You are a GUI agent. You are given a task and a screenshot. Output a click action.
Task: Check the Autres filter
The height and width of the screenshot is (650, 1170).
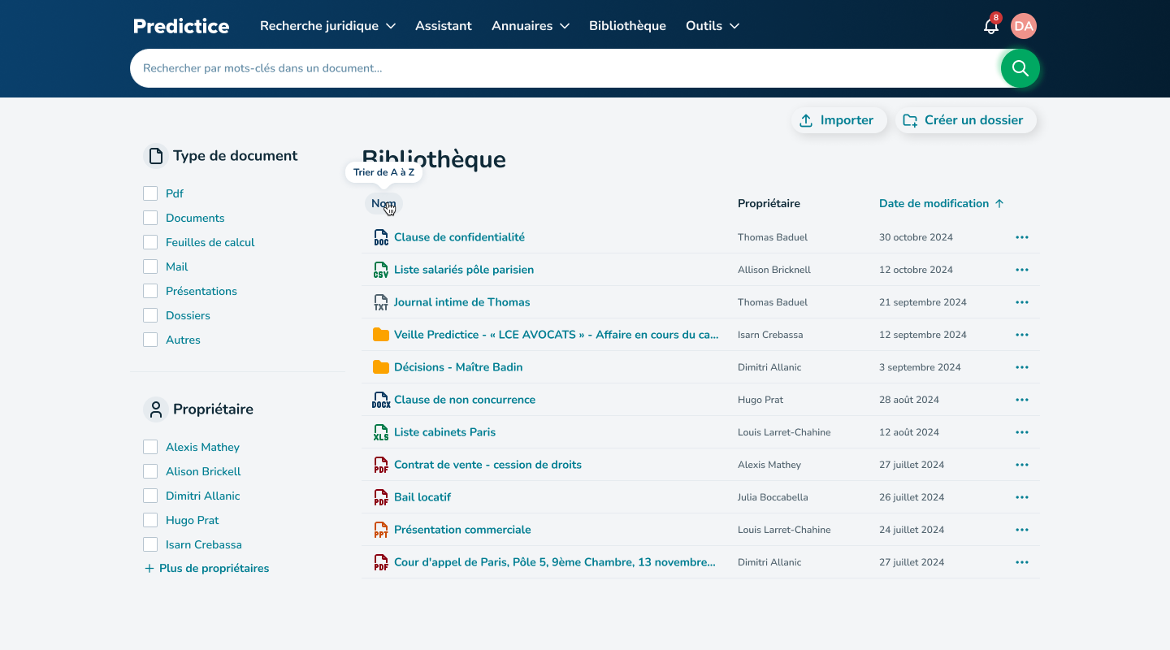click(x=150, y=340)
